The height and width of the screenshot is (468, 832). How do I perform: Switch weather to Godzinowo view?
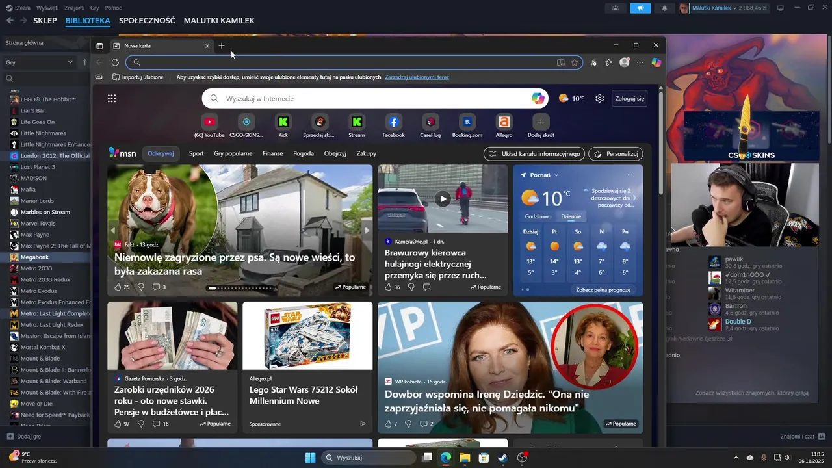538,216
